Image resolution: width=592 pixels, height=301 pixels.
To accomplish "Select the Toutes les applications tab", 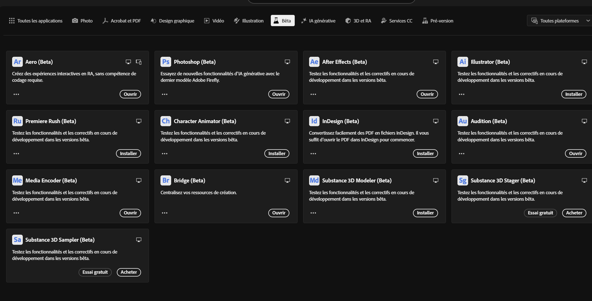I will point(36,21).
